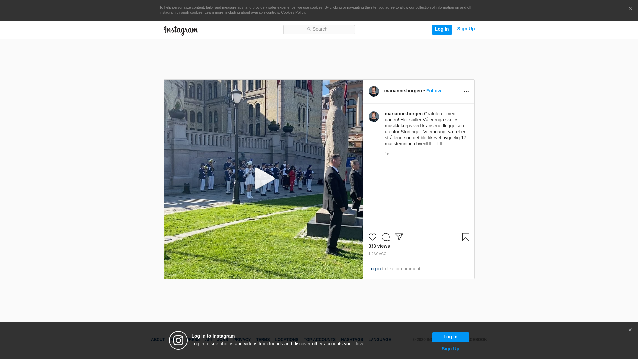Share the post with paper plane icon
The width and height of the screenshot is (638, 359).
[x=399, y=237]
